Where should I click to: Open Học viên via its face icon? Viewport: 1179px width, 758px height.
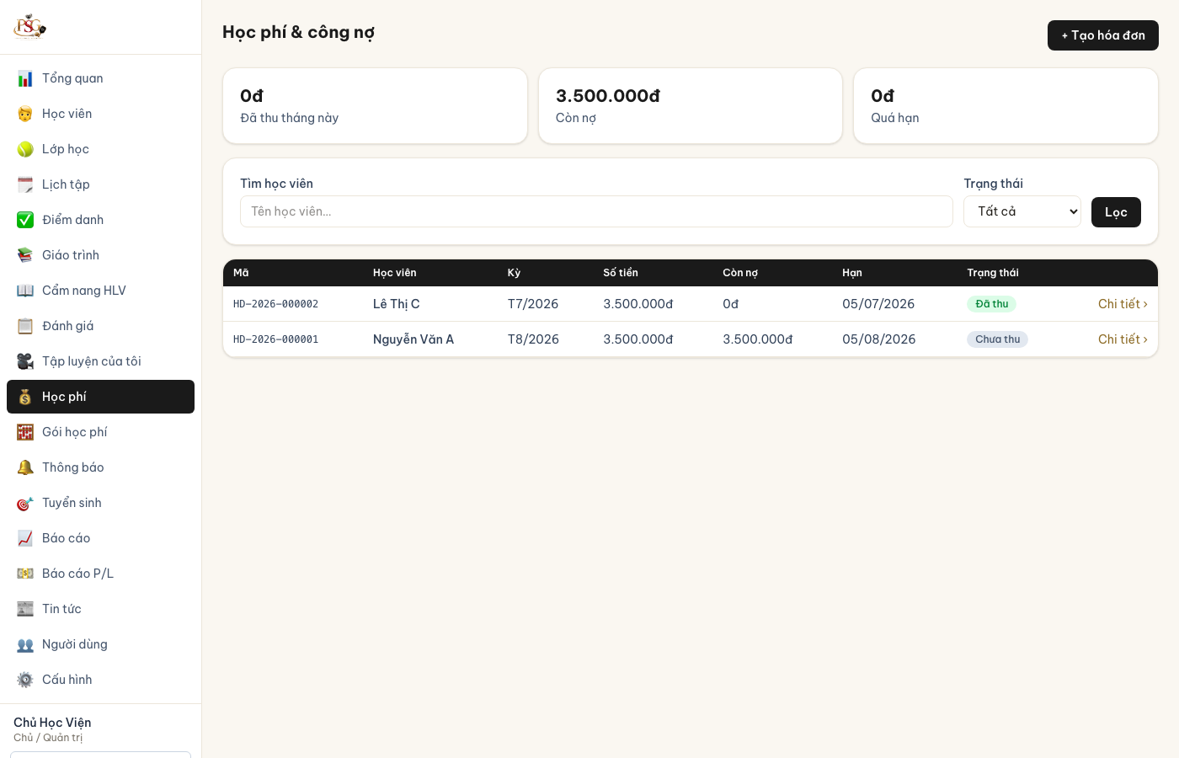click(25, 114)
